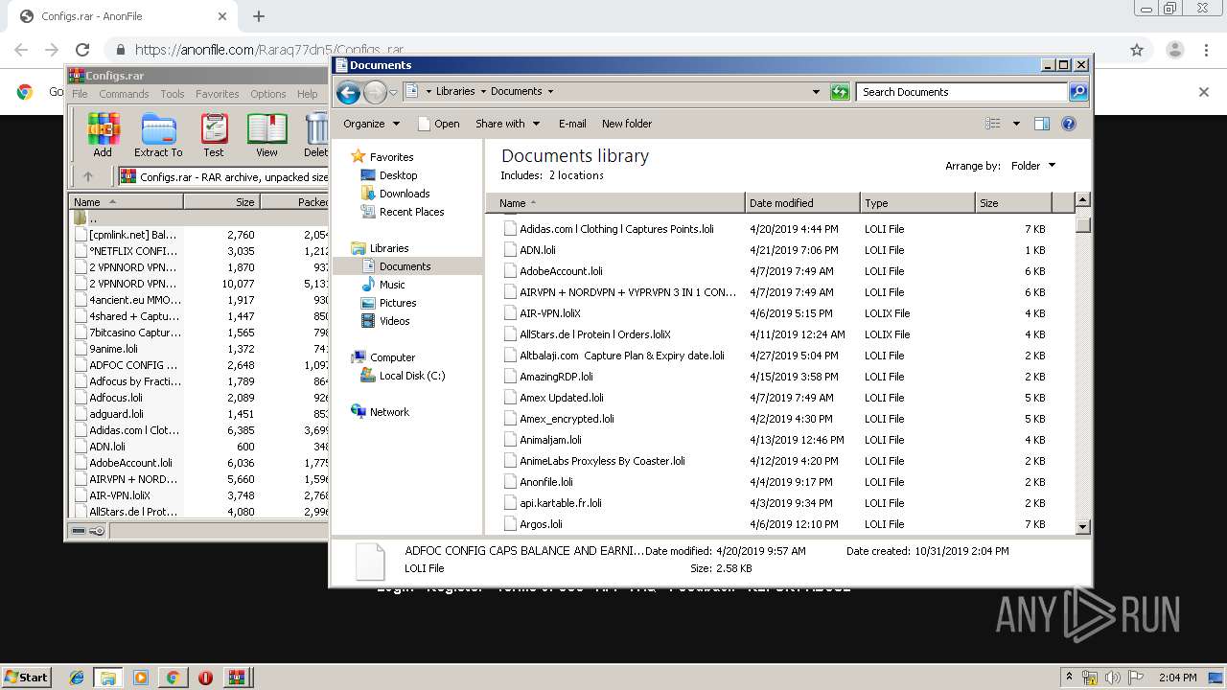Select Recent Places in navigation pane
The image size is (1227, 690).
(411, 212)
